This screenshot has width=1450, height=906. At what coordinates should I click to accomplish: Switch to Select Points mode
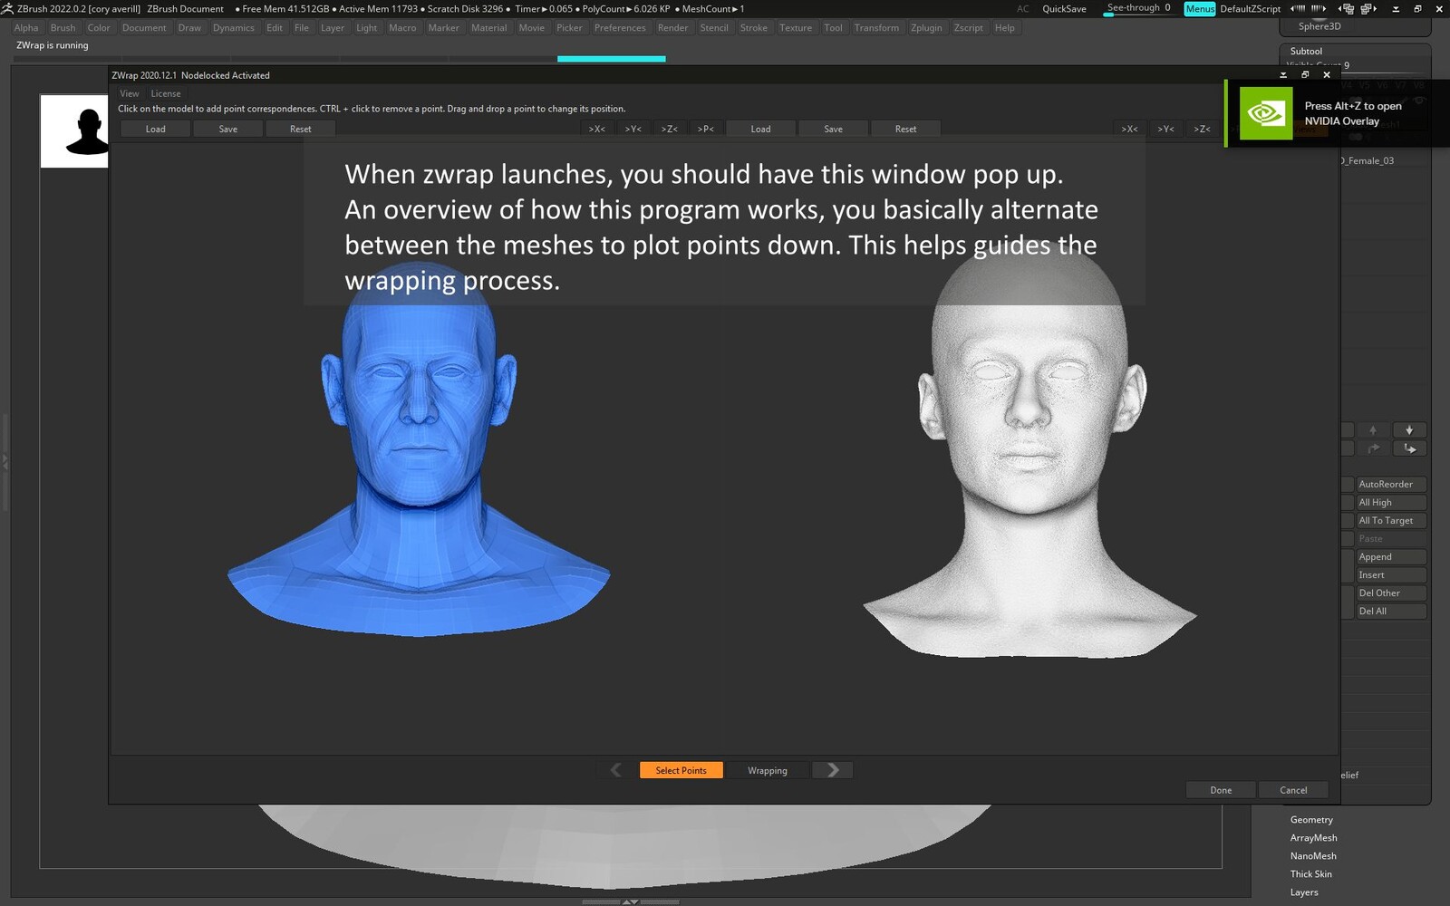[x=681, y=770]
